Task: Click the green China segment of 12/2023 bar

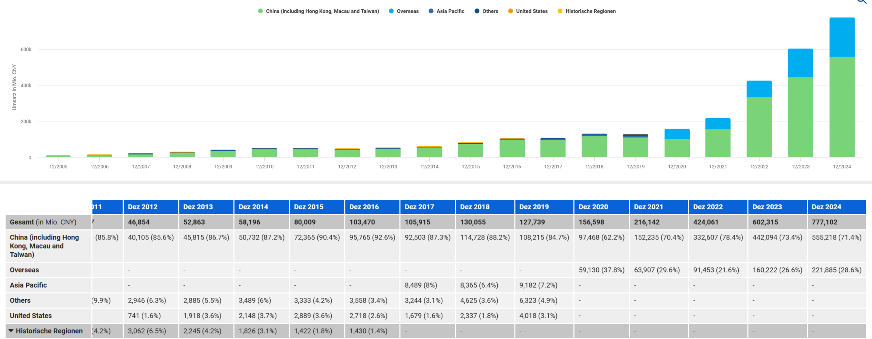Action: point(800,117)
